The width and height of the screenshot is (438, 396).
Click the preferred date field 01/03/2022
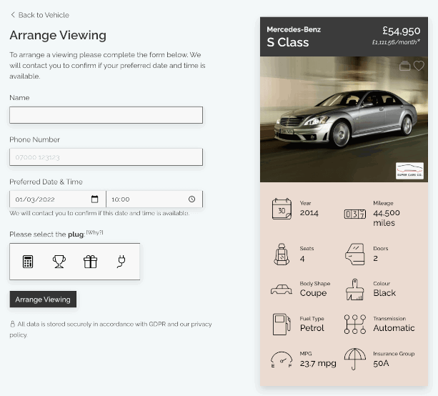pos(58,199)
